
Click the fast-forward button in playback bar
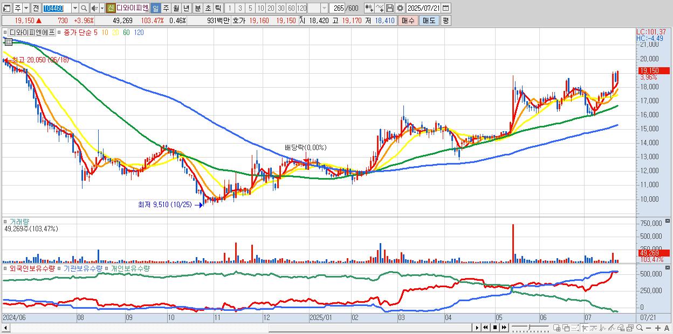(504, 328)
